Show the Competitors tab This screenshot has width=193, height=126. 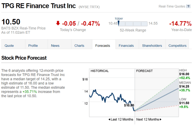click(178, 46)
